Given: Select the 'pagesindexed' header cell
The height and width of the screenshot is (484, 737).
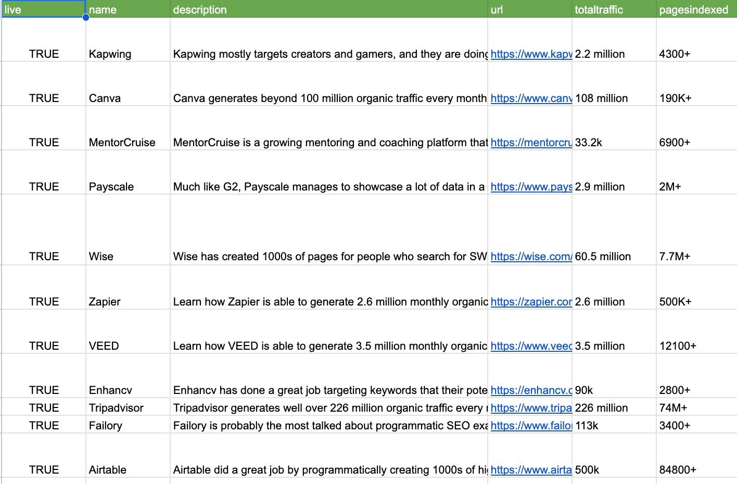Looking at the screenshot, I should (x=697, y=9).
